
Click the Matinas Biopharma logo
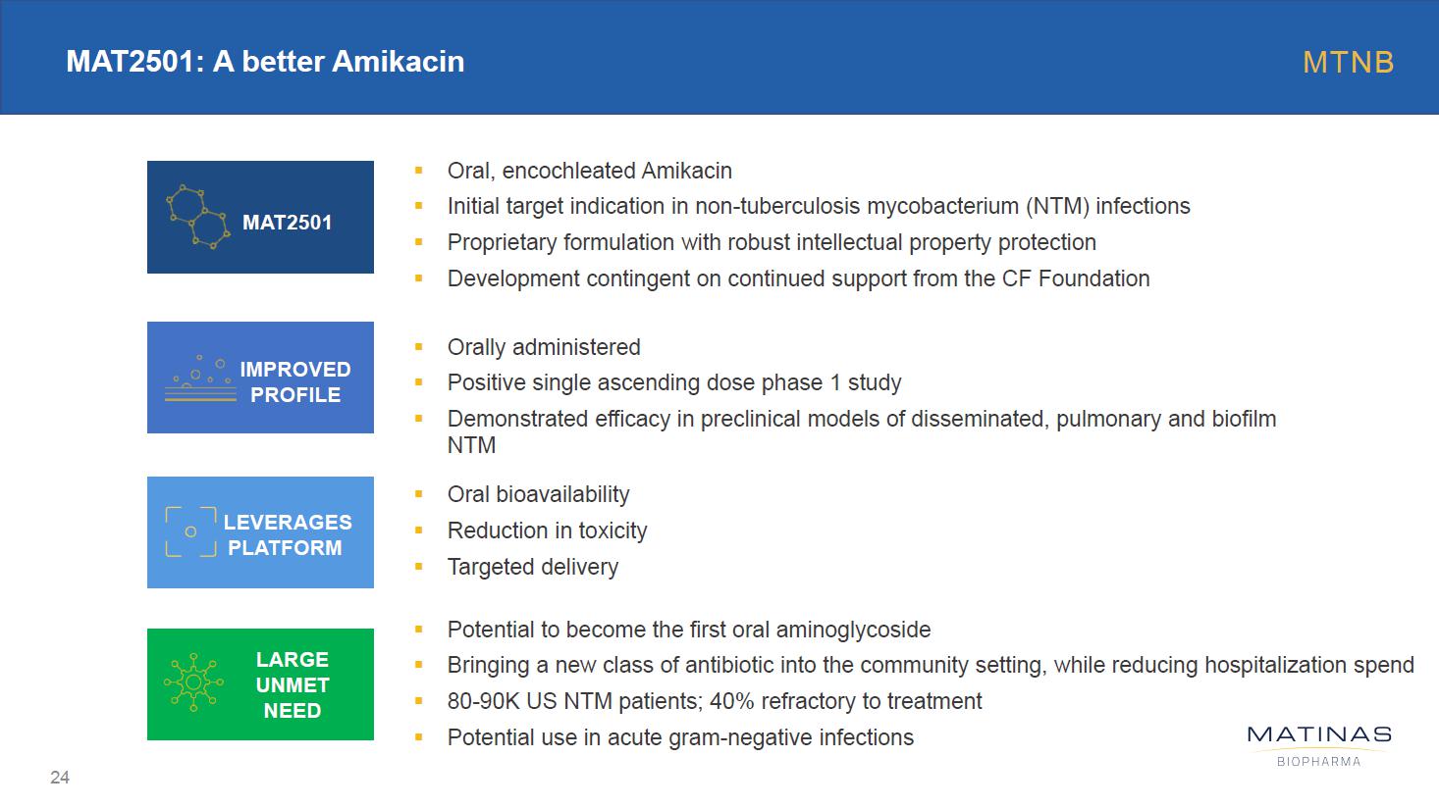pos(1318,744)
